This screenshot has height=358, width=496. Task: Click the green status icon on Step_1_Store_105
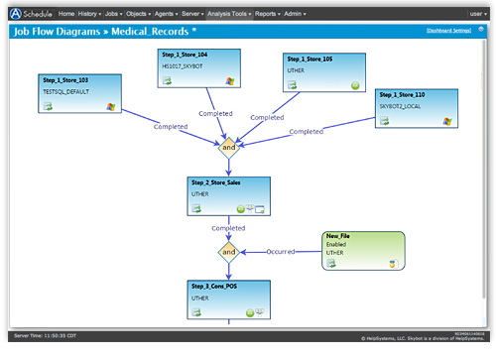click(355, 86)
